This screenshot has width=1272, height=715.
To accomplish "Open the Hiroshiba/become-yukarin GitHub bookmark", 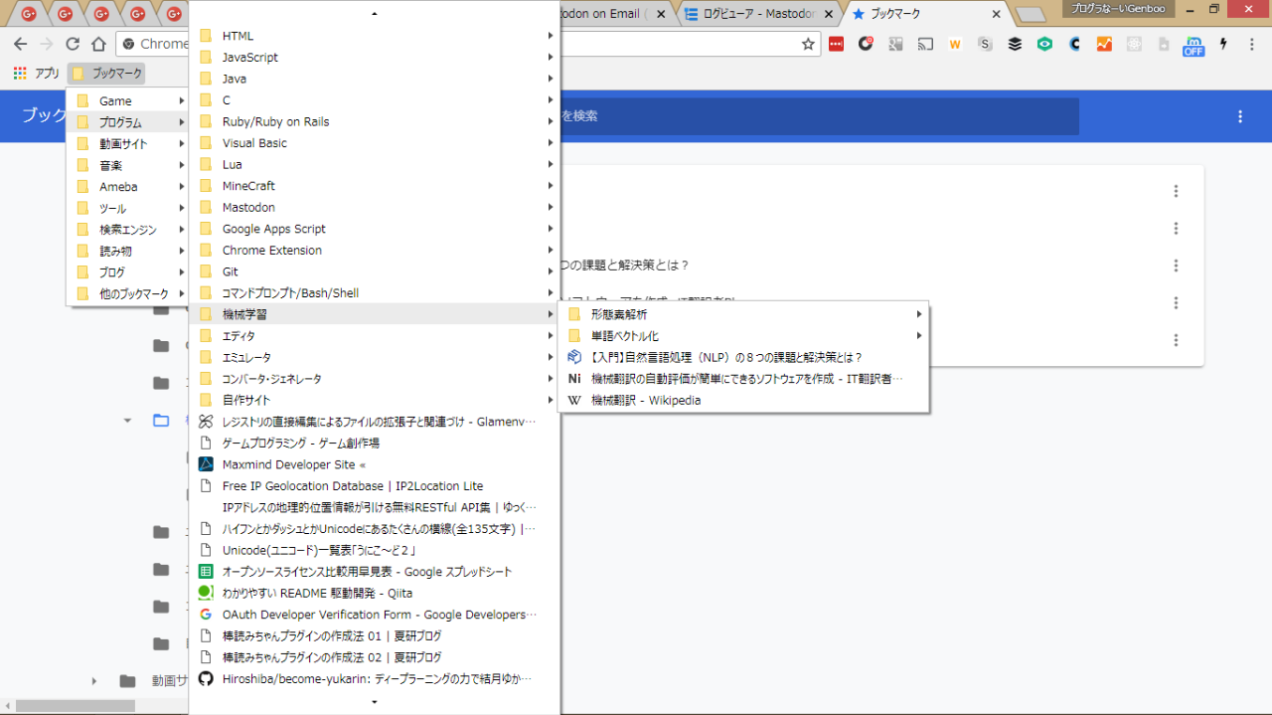I will tap(376, 679).
